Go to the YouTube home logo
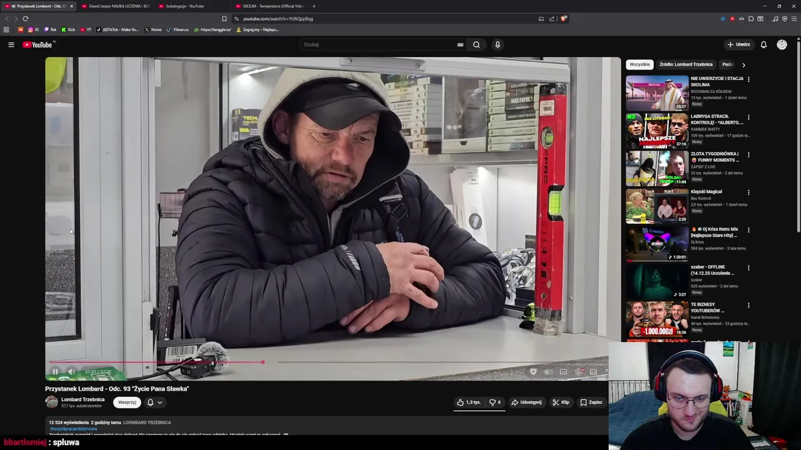 tap(39, 44)
